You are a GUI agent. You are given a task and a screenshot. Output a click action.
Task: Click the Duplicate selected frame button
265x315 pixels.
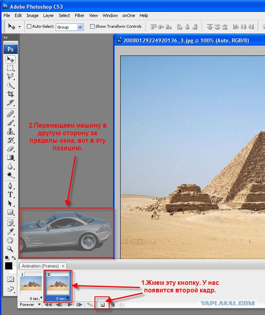(102, 305)
